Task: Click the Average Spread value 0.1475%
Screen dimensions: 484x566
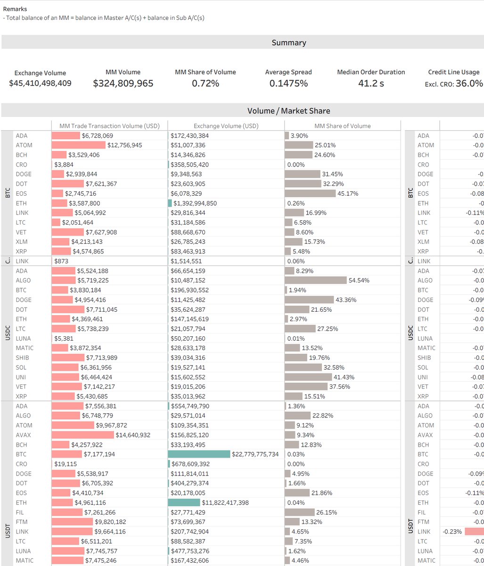Action: [x=288, y=83]
